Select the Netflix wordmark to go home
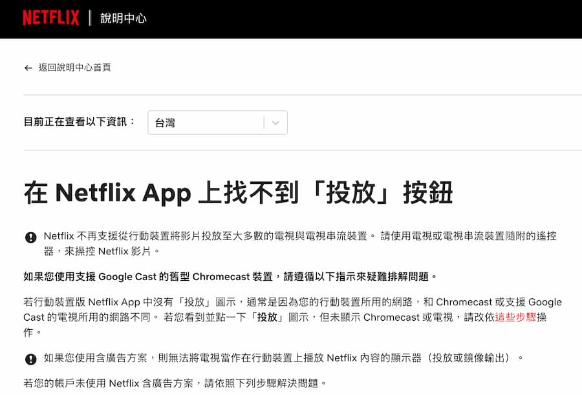Image resolution: width=582 pixels, height=395 pixels. pos(50,19)
